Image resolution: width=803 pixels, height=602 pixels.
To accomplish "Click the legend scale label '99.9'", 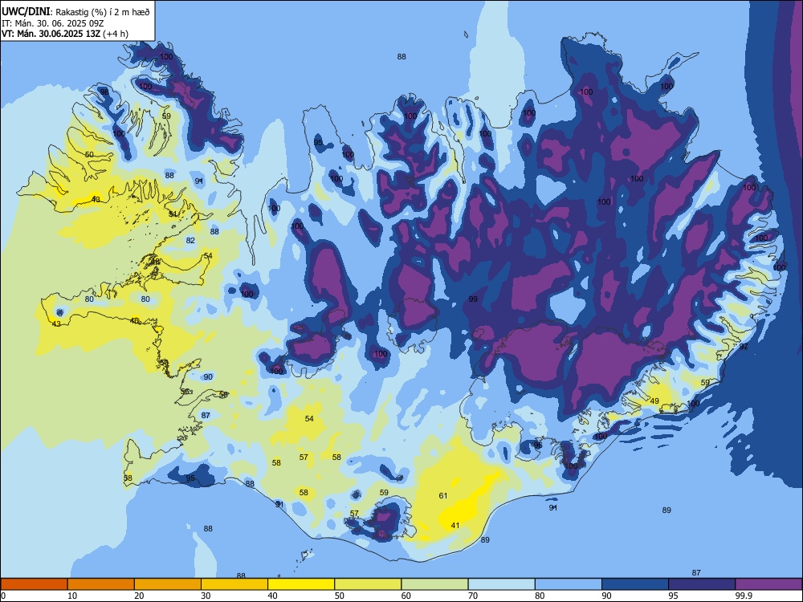I will pos(744,596).
